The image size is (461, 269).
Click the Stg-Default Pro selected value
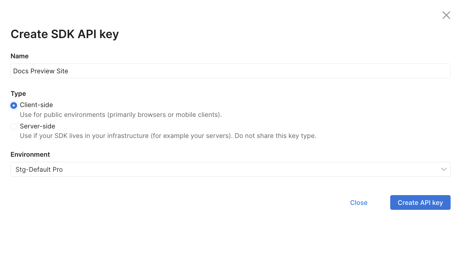click(x=39, y=169)
